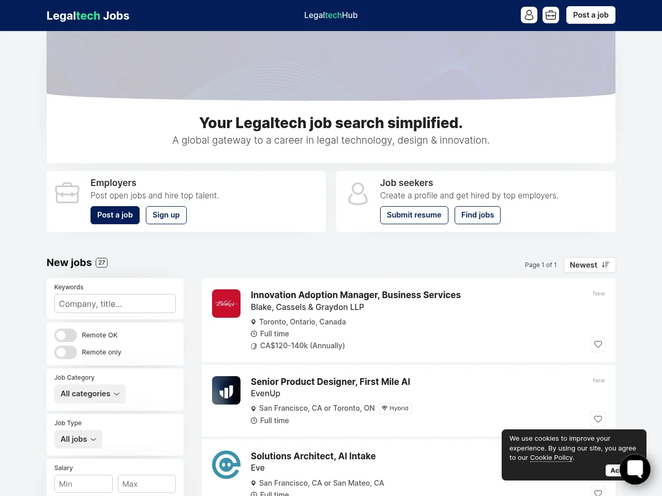Open the EvenUp company logo
The height and width of the screenshot is (496, 662).
[x=226, y=390]
